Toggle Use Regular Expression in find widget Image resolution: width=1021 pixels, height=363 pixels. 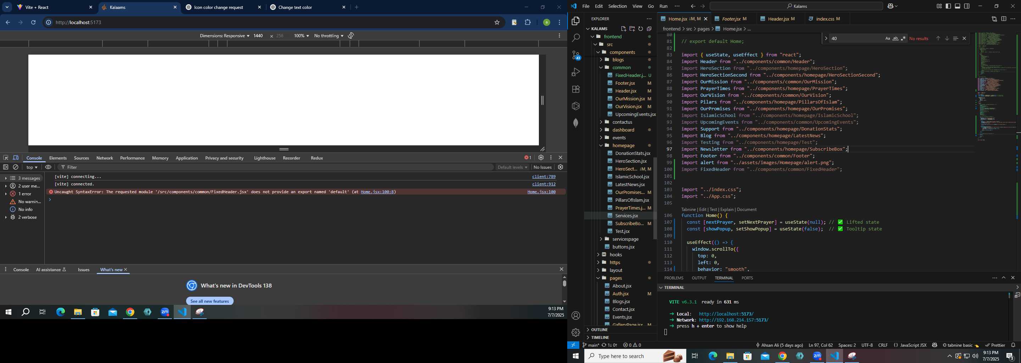click(903, 38)
